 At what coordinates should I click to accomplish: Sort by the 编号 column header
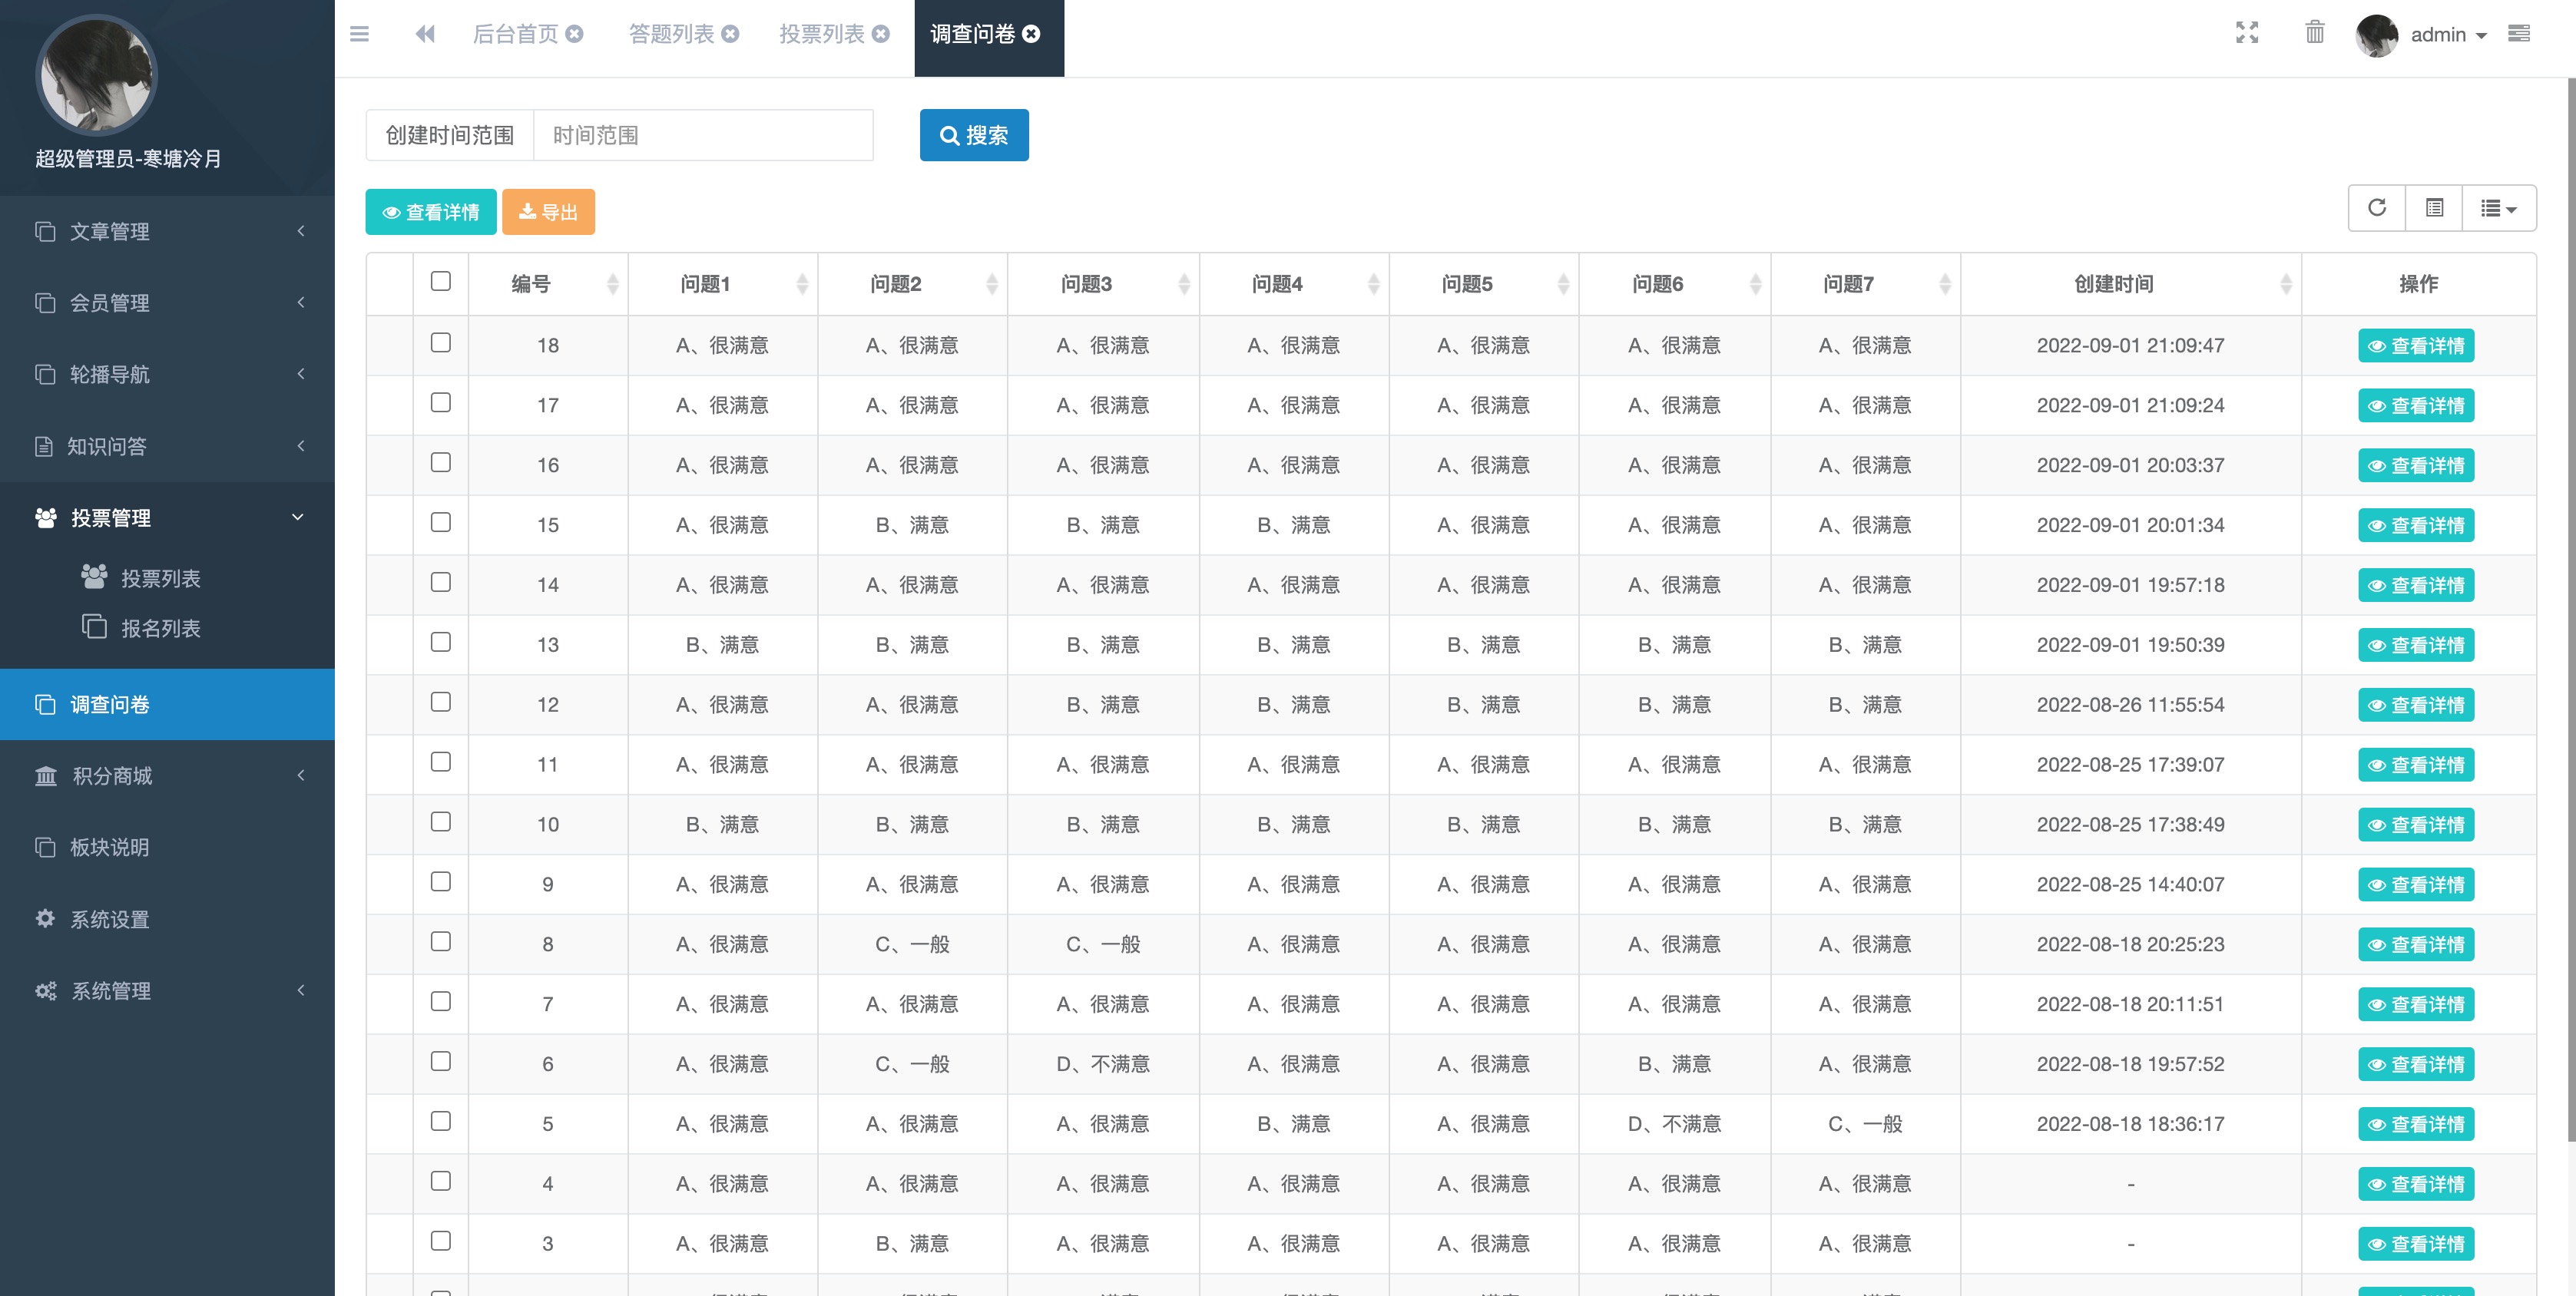click(x=548, y=284)
